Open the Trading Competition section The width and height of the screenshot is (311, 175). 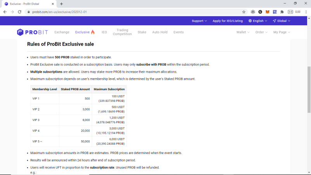[122, 32]
